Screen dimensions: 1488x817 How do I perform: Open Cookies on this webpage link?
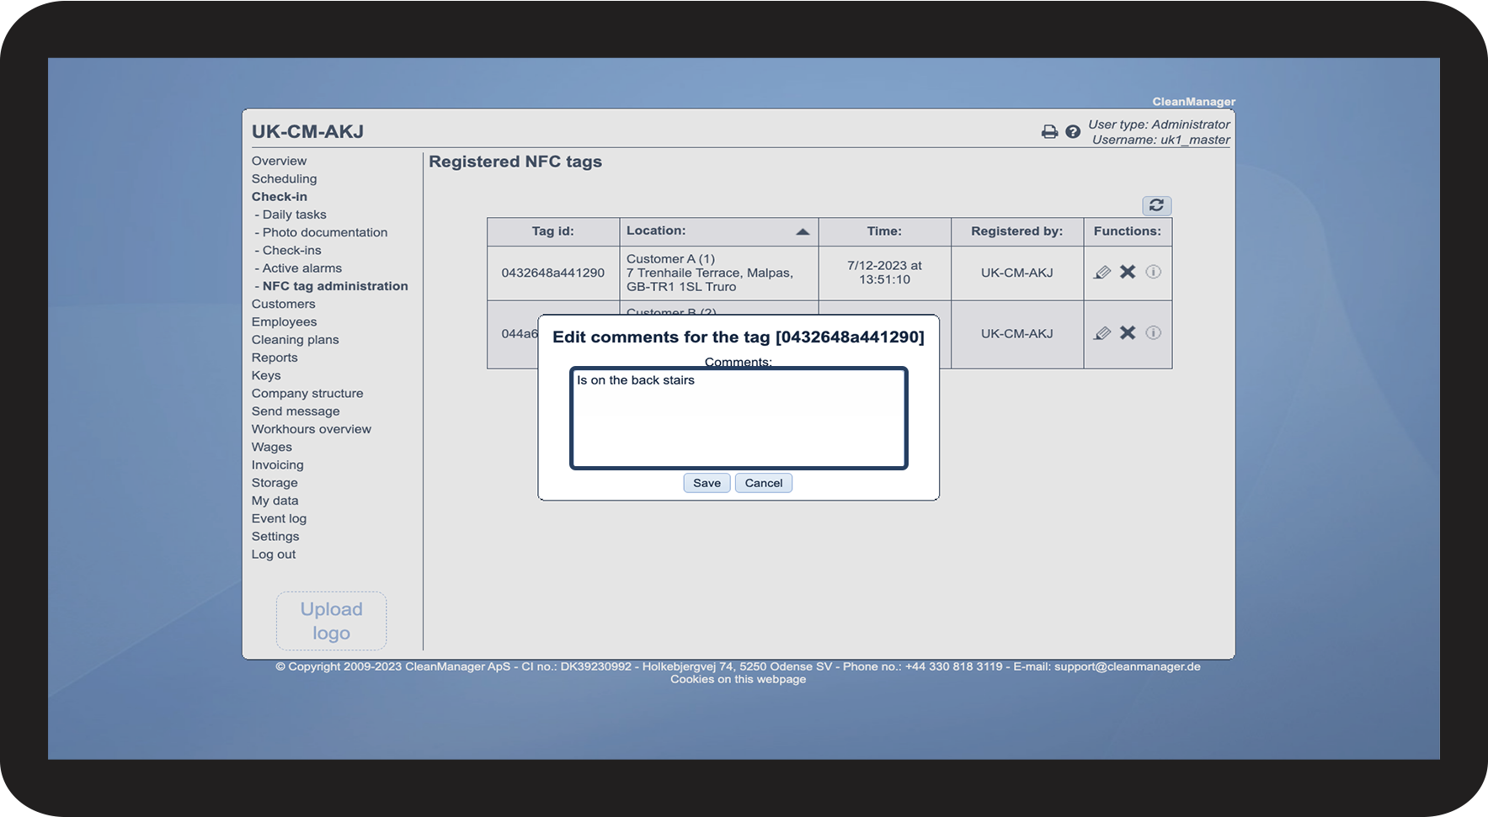pyautogui.click(x=738, y=679)
